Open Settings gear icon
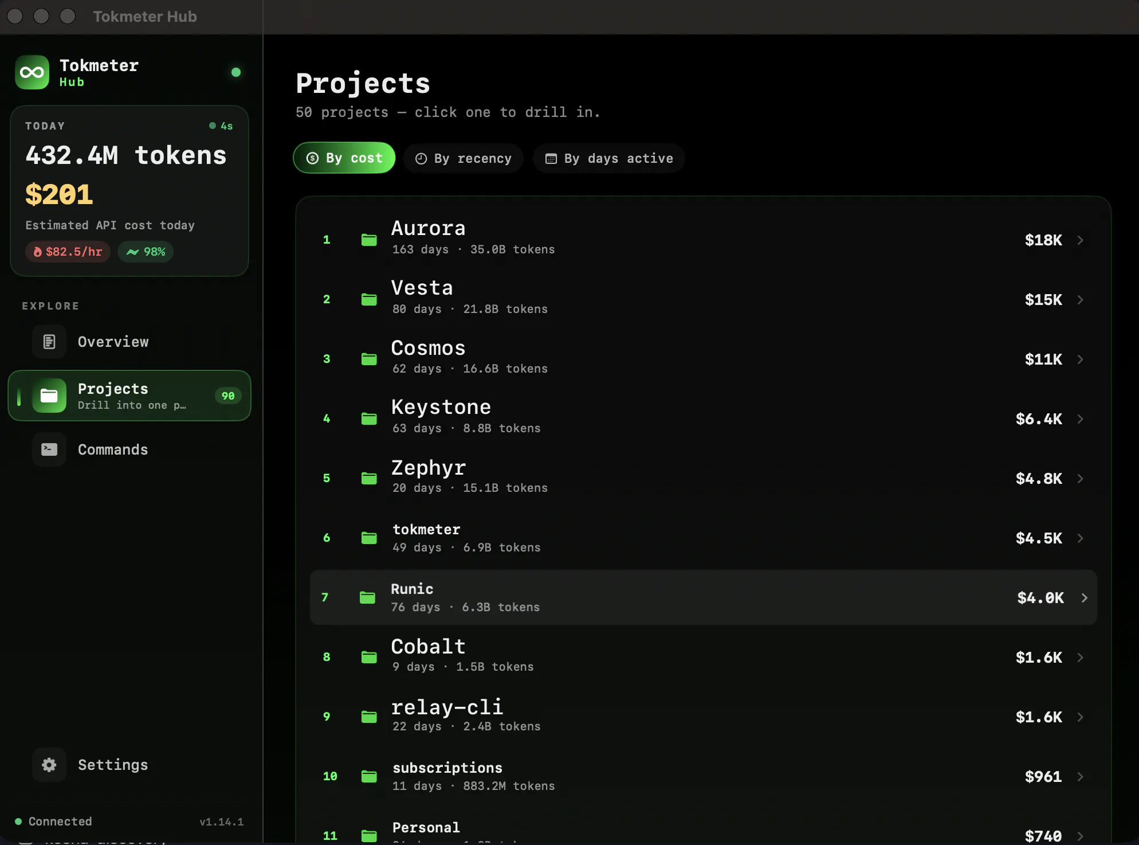 click(x=49, y=765)
